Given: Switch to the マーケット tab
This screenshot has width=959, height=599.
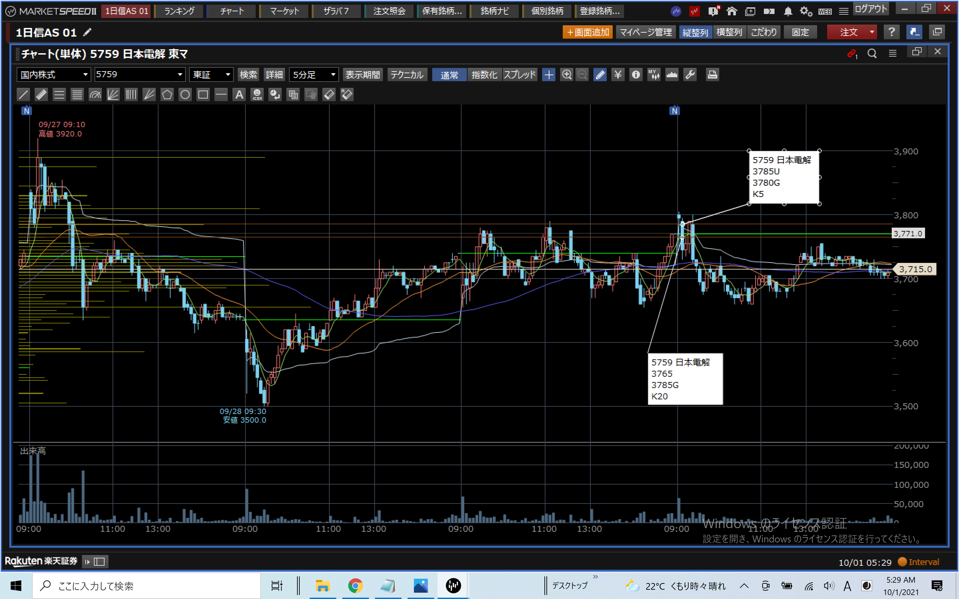Looking at the screenshot, I should pos(284,11).
